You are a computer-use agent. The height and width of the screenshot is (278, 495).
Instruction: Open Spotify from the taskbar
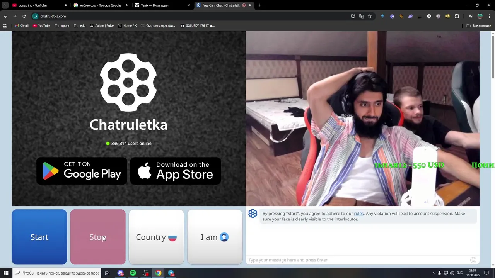pos(133,273)
